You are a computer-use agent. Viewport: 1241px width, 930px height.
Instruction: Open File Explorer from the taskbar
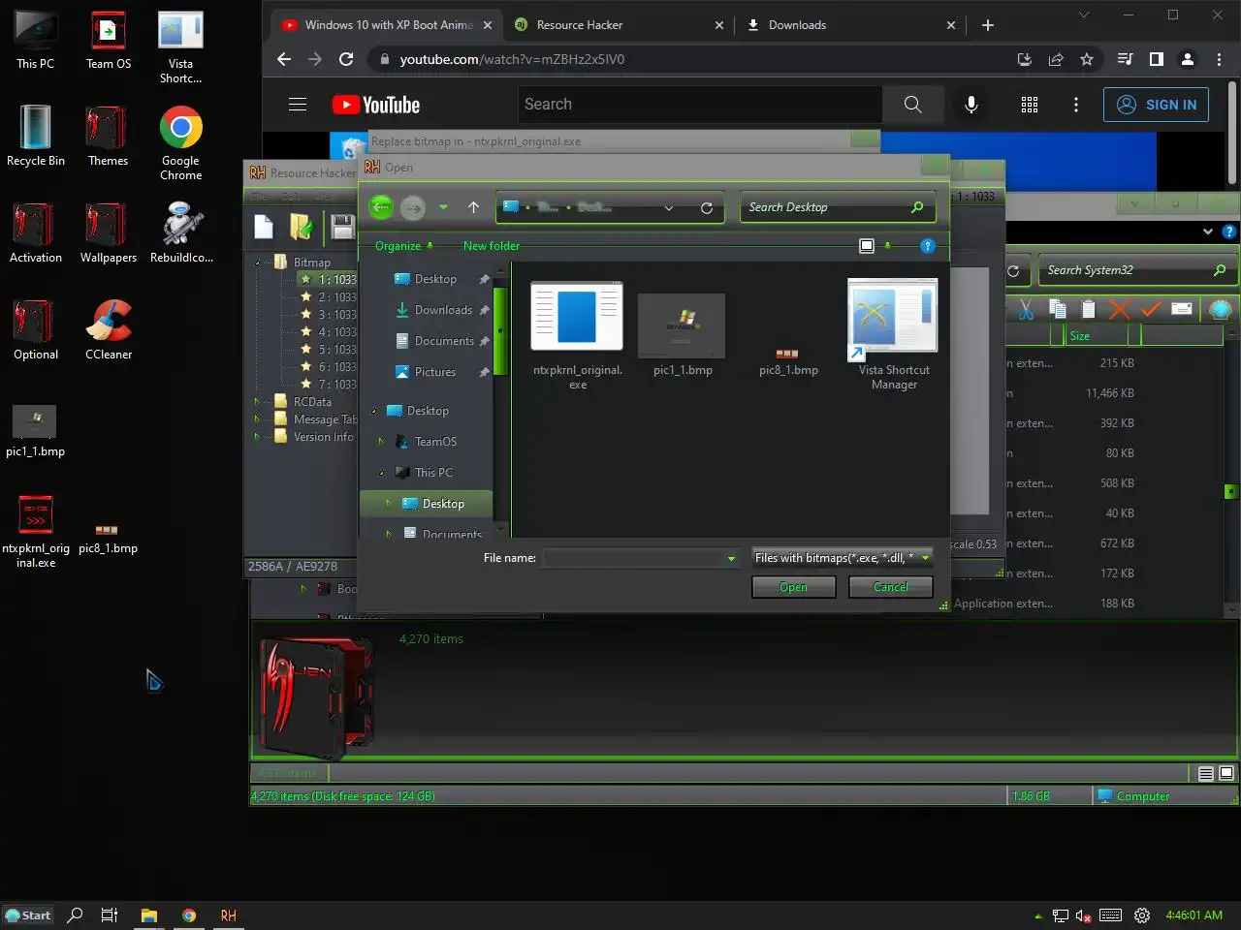[x=148, y=915]
